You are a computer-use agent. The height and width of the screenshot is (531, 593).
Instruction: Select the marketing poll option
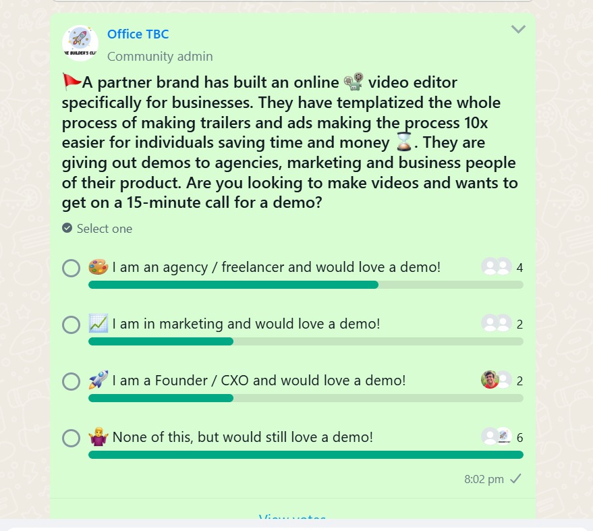pyautogui.click(x=71, y=325)
